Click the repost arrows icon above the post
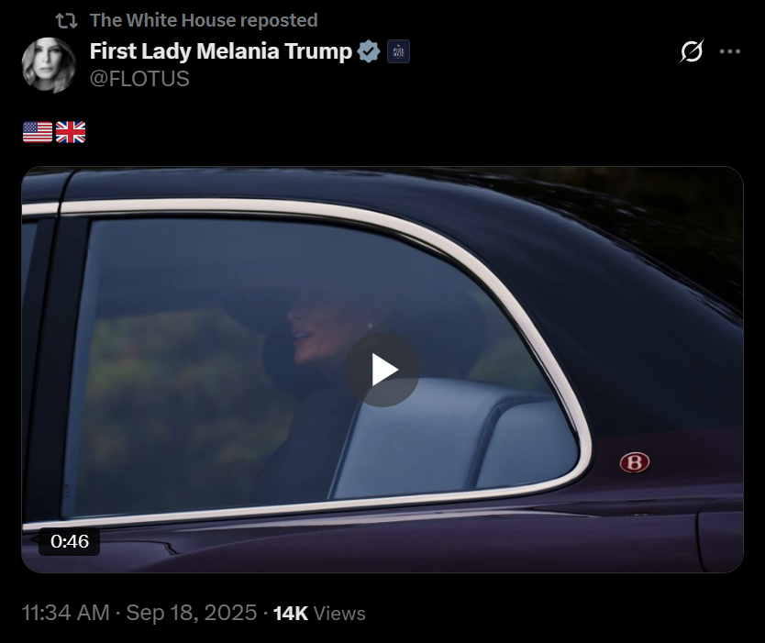This screenshot has width=765, height=643. 66,20
